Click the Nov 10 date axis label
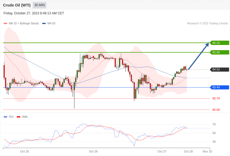 point(207,151)
